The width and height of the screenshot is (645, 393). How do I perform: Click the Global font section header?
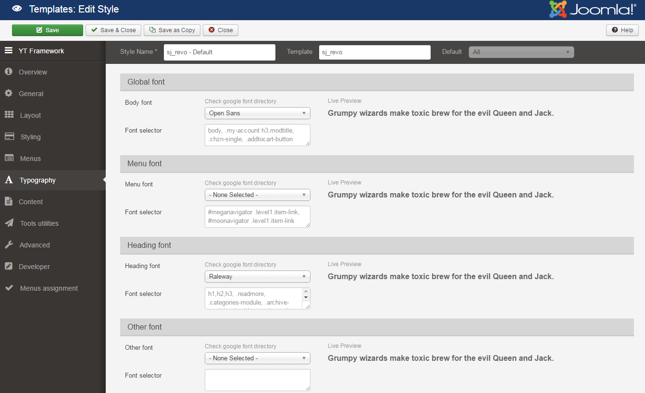377,82
